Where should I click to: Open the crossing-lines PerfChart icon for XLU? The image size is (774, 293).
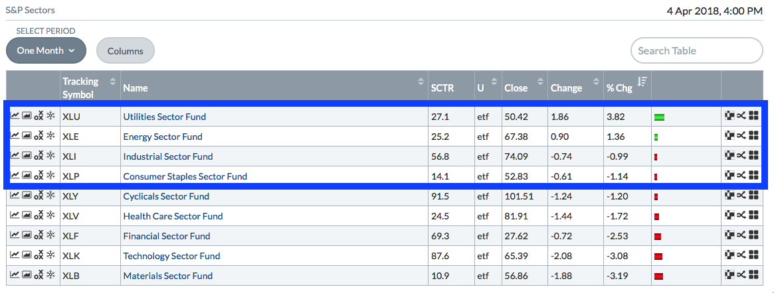pos(741,116)
